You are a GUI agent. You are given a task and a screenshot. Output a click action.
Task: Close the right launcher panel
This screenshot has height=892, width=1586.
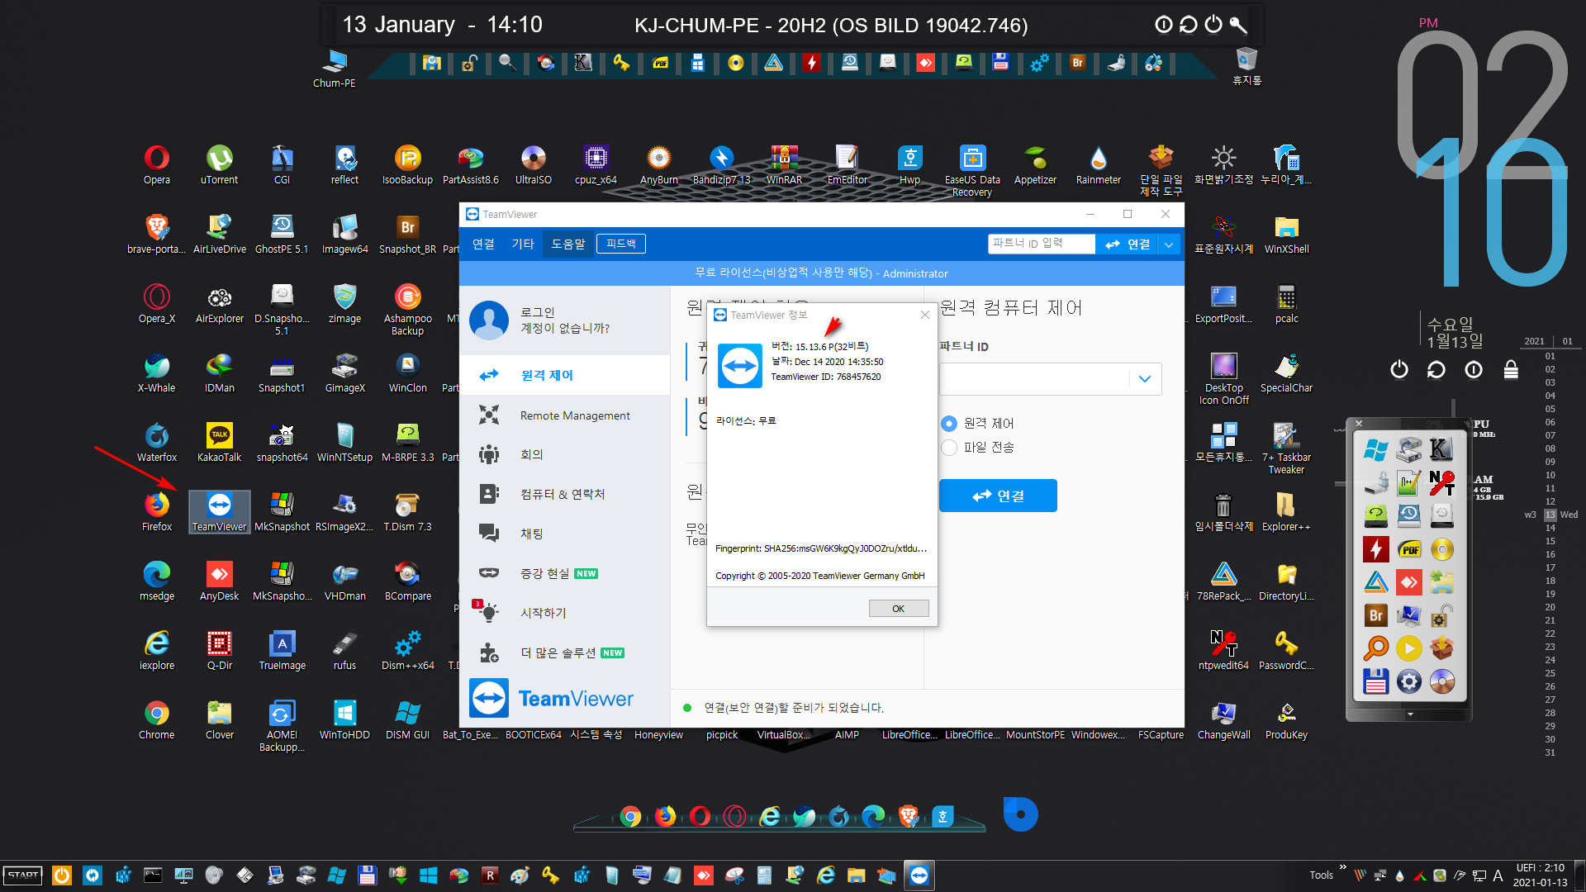1359,423
